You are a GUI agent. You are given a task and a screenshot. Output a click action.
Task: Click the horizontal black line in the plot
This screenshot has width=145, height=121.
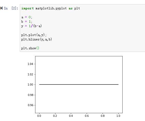tap(79, 84)
